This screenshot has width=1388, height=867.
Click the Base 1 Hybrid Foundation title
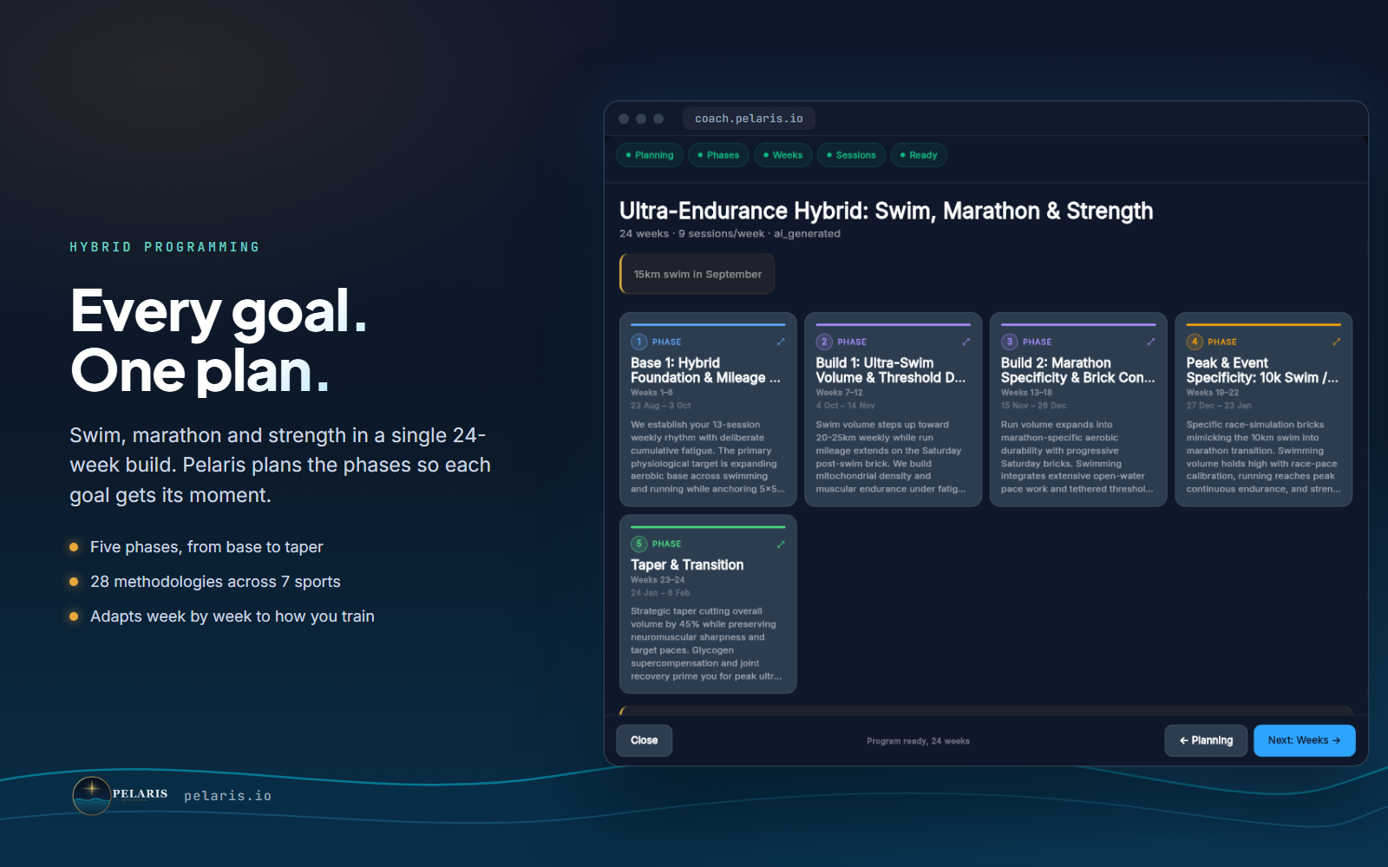pos(705,370)
